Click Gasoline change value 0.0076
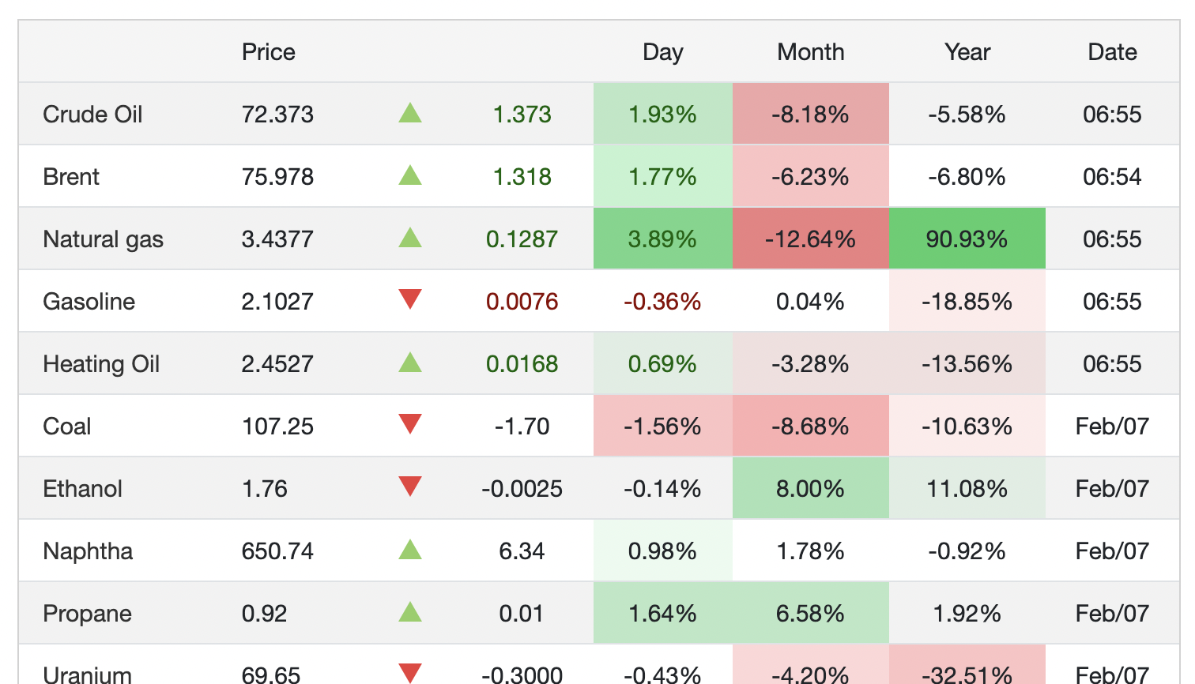The image size is (1195, 684). pos(522,302)
